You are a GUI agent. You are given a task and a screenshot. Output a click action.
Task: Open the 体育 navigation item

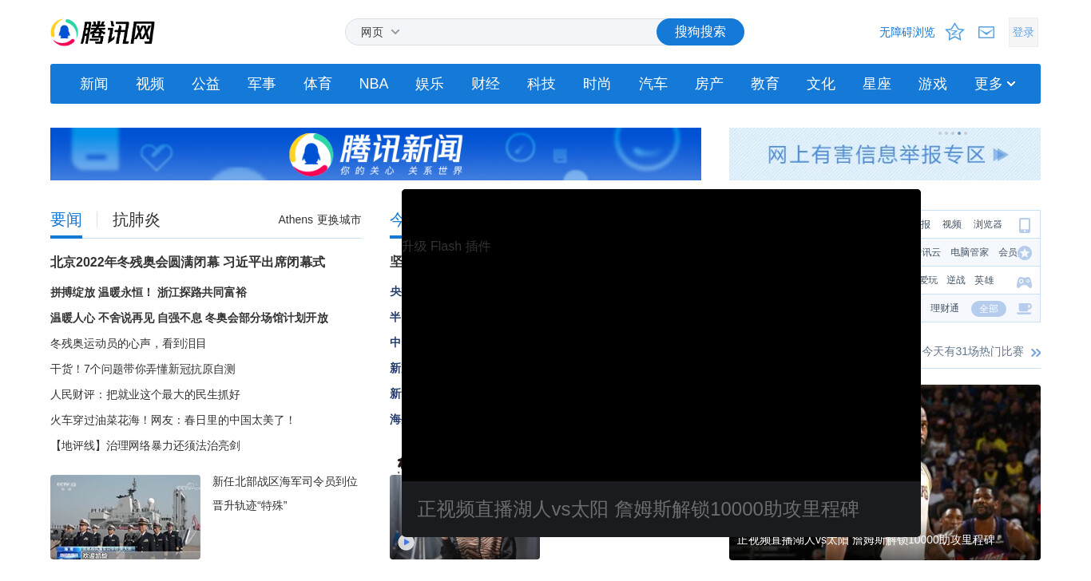(318, 84)
